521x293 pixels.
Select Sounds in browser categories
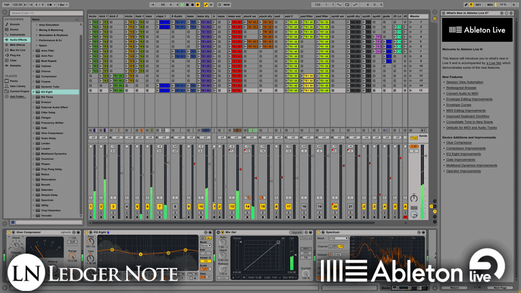click(15, 24)
